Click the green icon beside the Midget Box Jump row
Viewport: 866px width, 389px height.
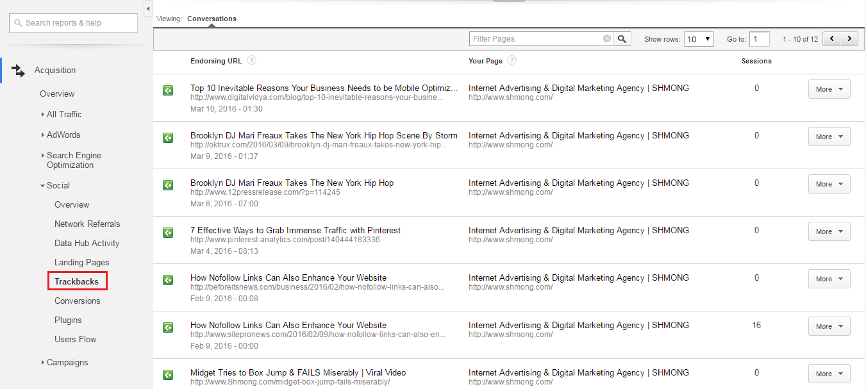tap(168, 374)
